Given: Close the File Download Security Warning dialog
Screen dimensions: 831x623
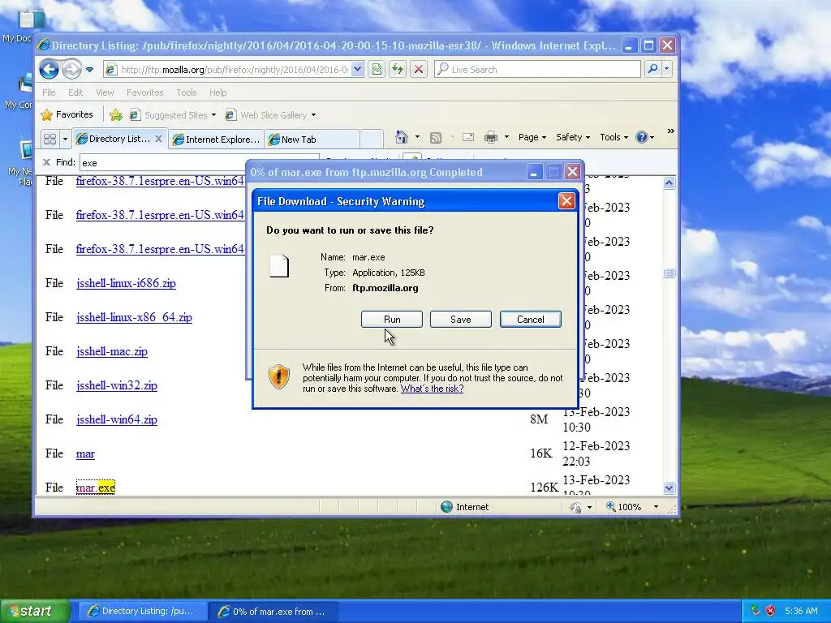Looking at the screenshot, I should [x=566, y=201].
